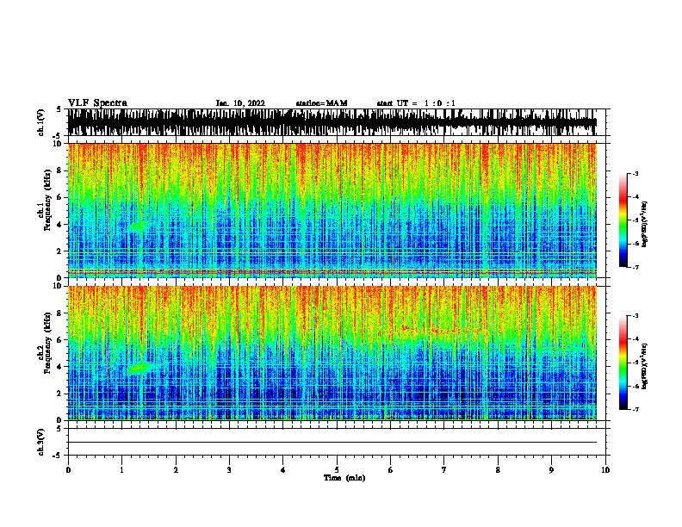Click time axis tick label "8"

pos(498,470)
